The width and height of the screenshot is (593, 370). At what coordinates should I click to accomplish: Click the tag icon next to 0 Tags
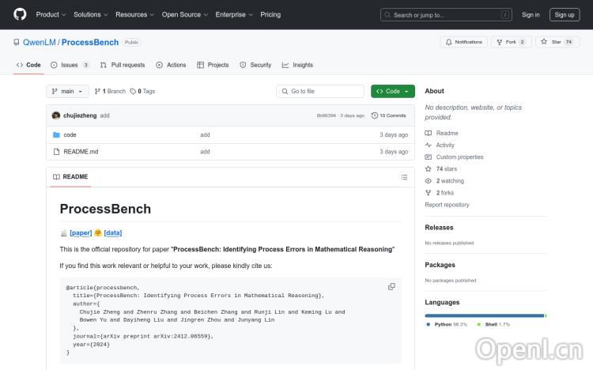pos(133,91)
